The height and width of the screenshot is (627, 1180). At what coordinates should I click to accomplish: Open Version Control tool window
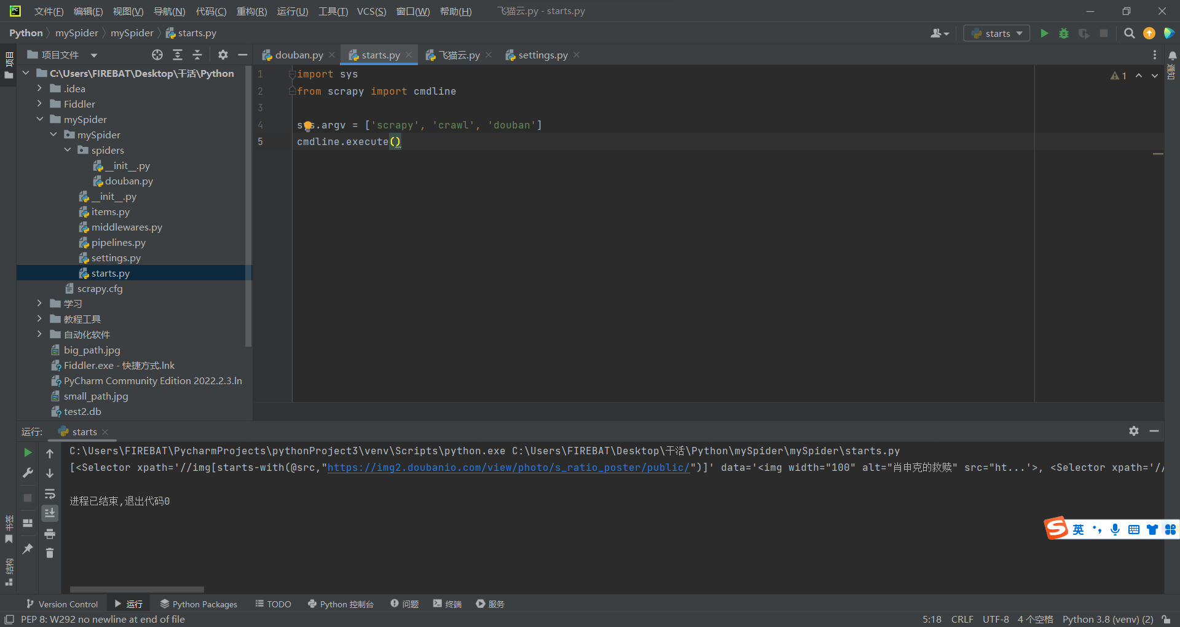[62, 604]
